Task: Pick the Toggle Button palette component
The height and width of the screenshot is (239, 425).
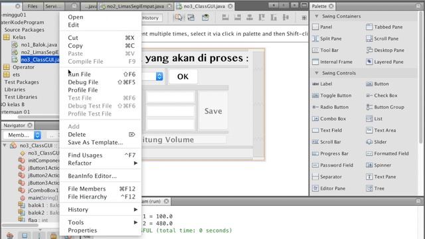Action: (332, 96)
